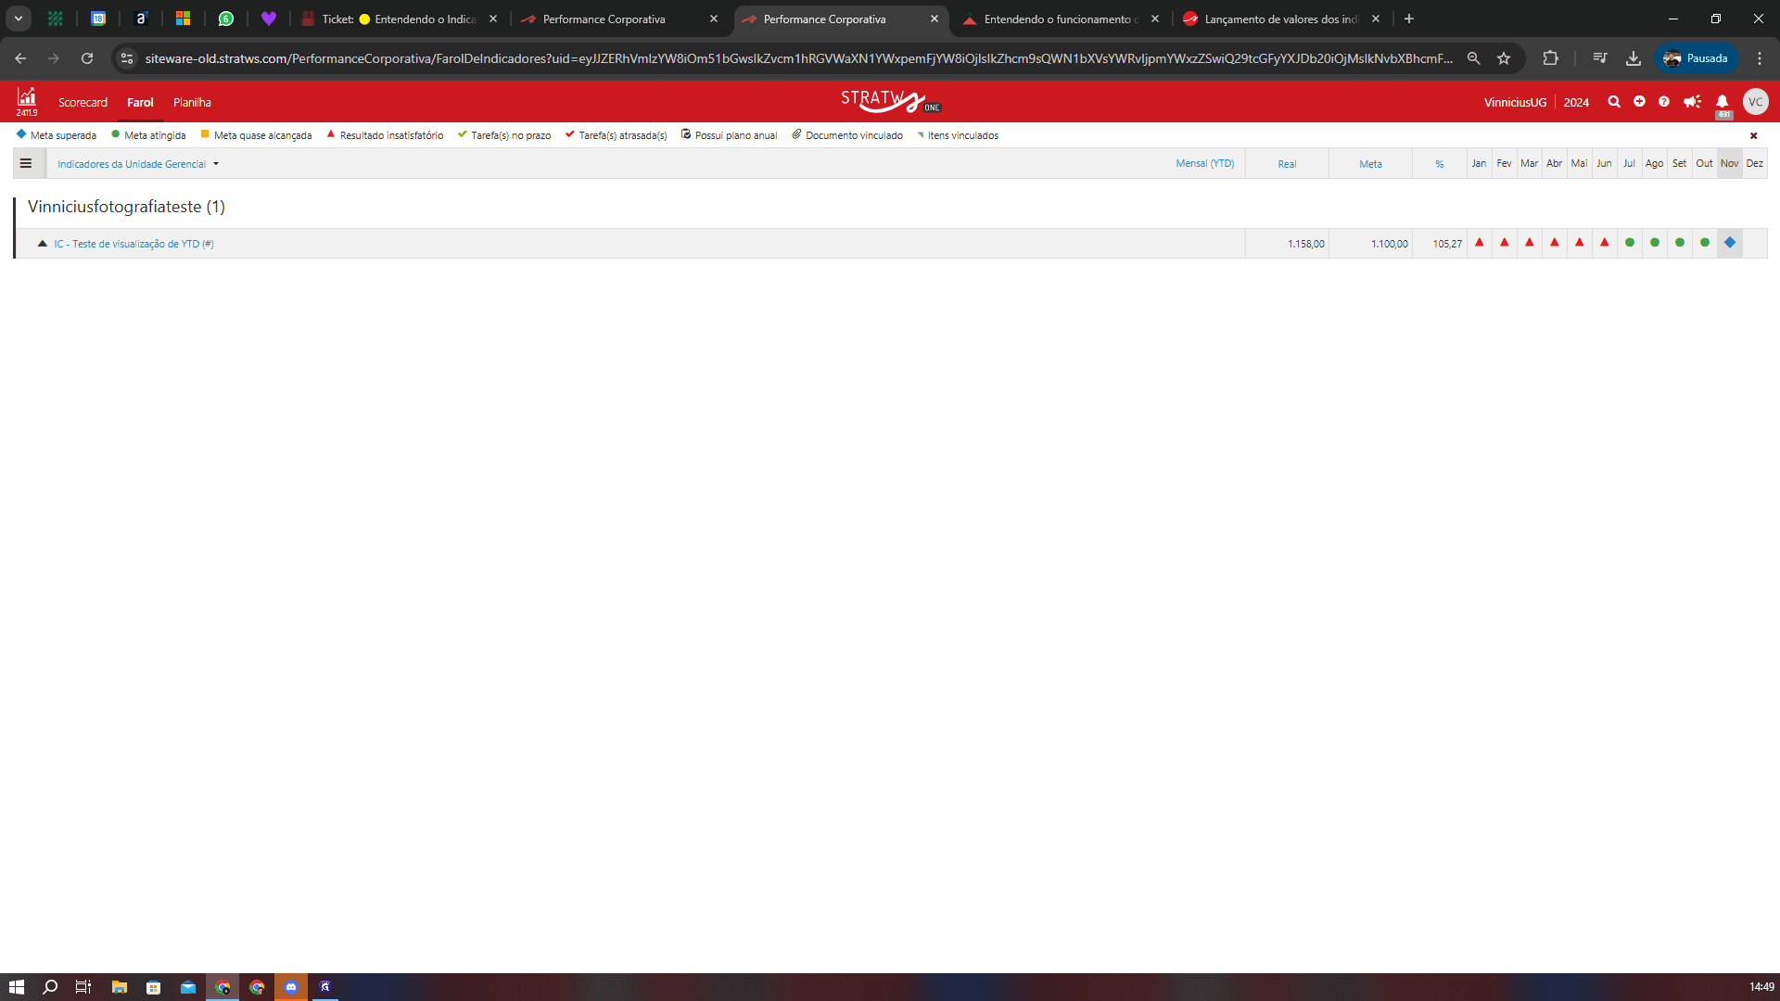Click the search magnifier in the red header
Screen dimensions: 1780x1001
[x=1614, y=102]
